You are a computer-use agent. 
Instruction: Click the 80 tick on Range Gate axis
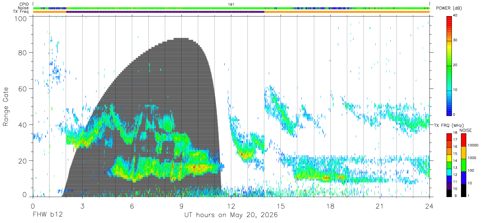[x=23, y=52]
